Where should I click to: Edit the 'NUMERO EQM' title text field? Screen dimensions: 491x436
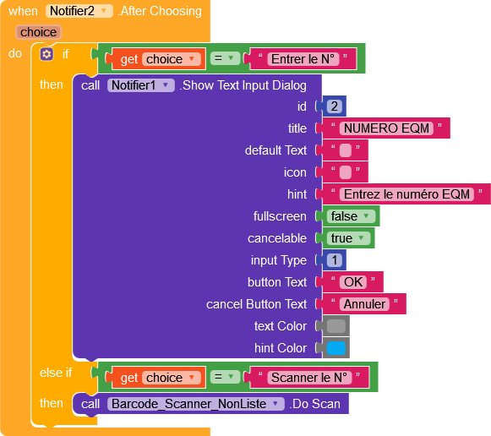(x=386, y=128)
